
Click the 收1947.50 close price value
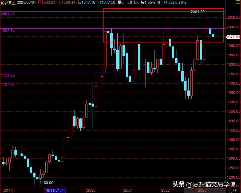tap(108, 3)
